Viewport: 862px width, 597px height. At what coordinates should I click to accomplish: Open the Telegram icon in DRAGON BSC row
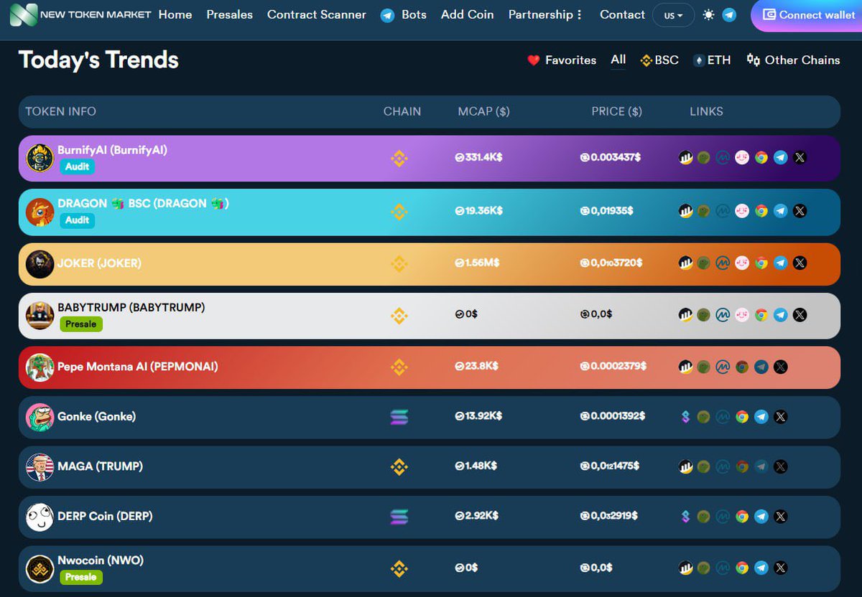click(781, 211)
